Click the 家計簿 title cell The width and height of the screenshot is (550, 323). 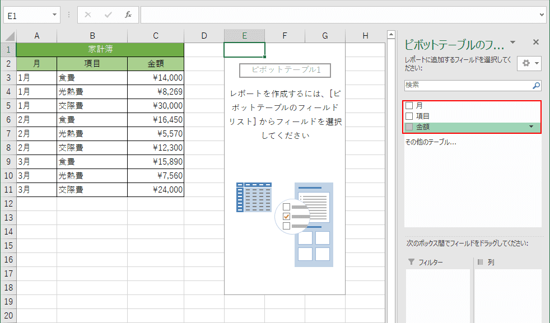coord(100,49)
